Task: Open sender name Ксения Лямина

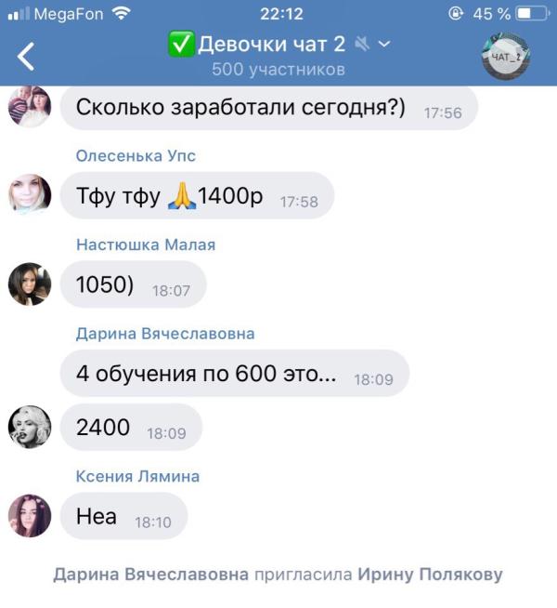Action: 137,476
